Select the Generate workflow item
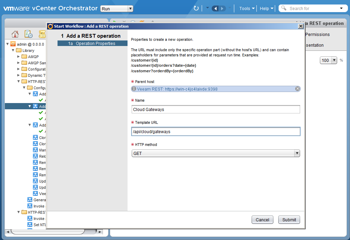Viewport: 350px width, 240px height. point(37,200)
